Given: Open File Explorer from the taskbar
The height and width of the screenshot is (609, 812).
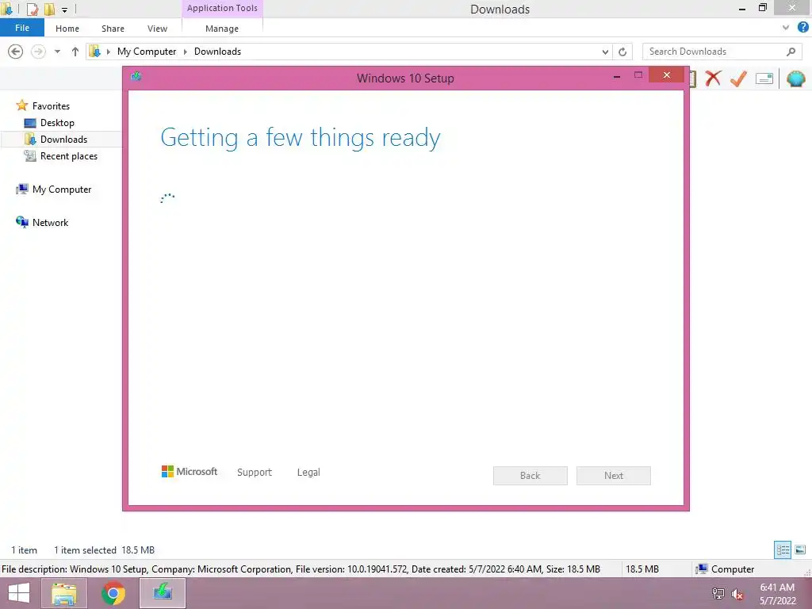Looking at the screenshot, I should tap(64, 593).
